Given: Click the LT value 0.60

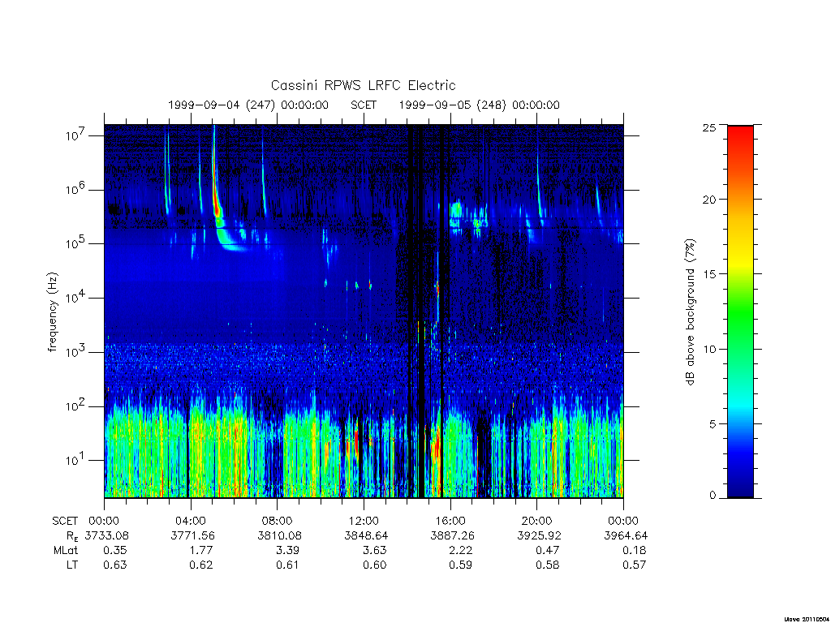Looking at the screenshot, I should point(374,565).
